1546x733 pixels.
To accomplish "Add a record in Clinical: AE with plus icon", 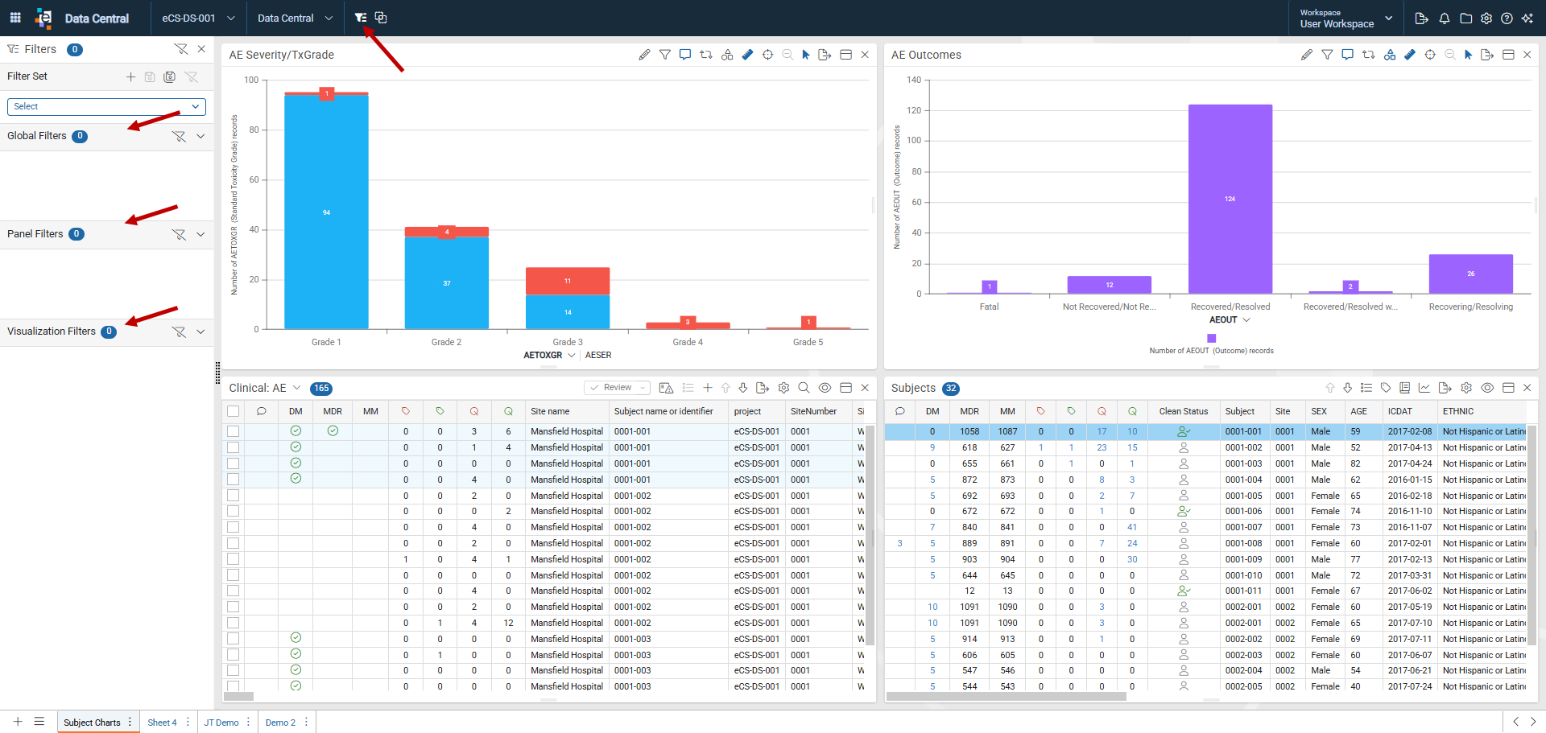I will click(x=708, y=388).
